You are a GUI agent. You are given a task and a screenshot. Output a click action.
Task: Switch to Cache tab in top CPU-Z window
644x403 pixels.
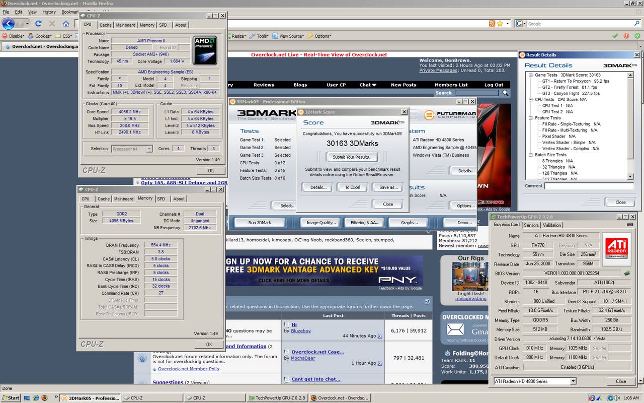(106, 25)
